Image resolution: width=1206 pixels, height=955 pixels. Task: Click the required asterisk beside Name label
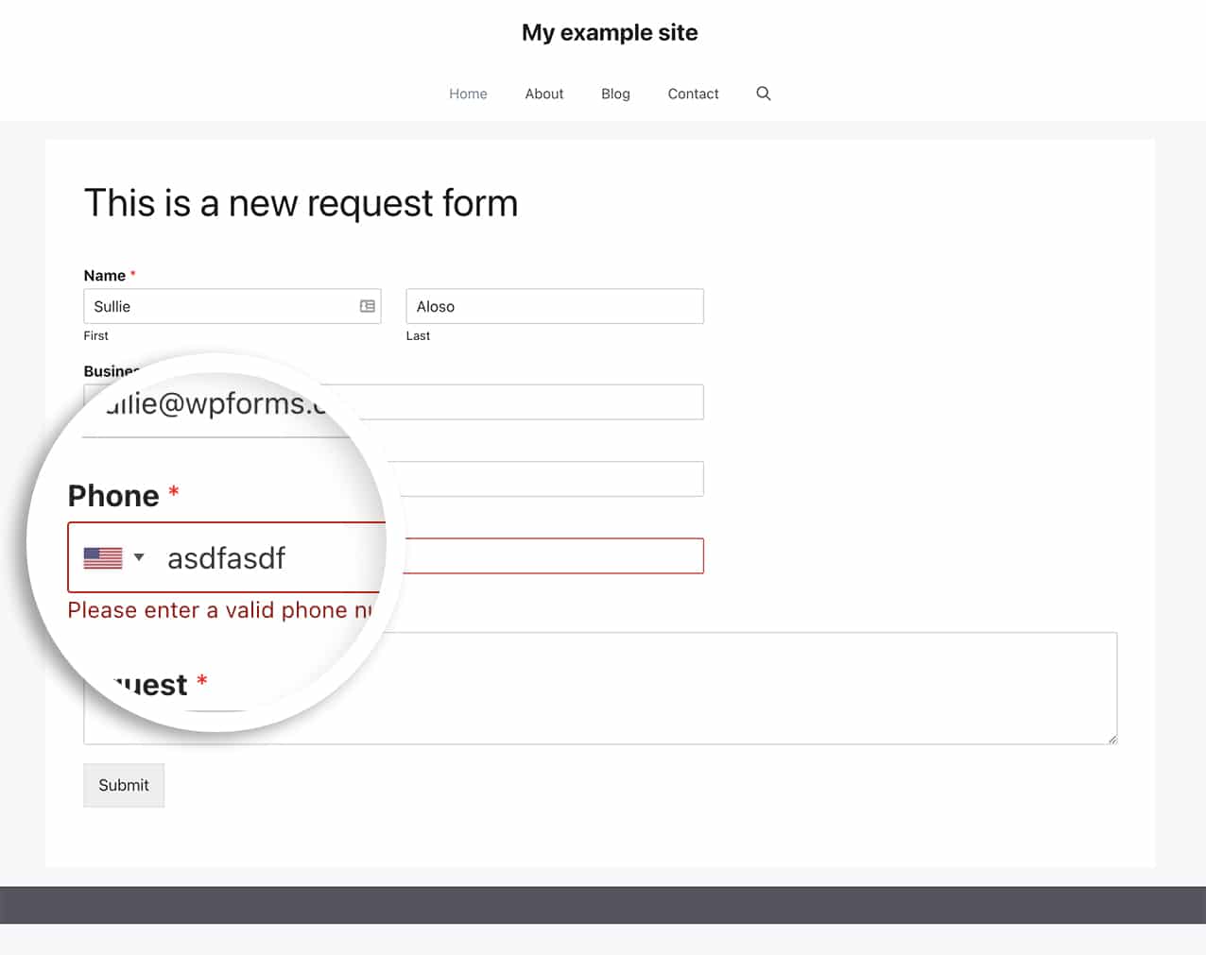(x=132, y=274)
